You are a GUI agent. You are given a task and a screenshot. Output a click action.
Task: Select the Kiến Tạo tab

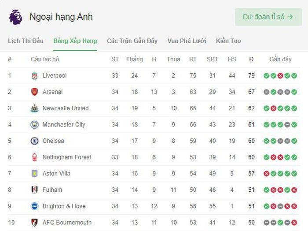click(228, 41)
